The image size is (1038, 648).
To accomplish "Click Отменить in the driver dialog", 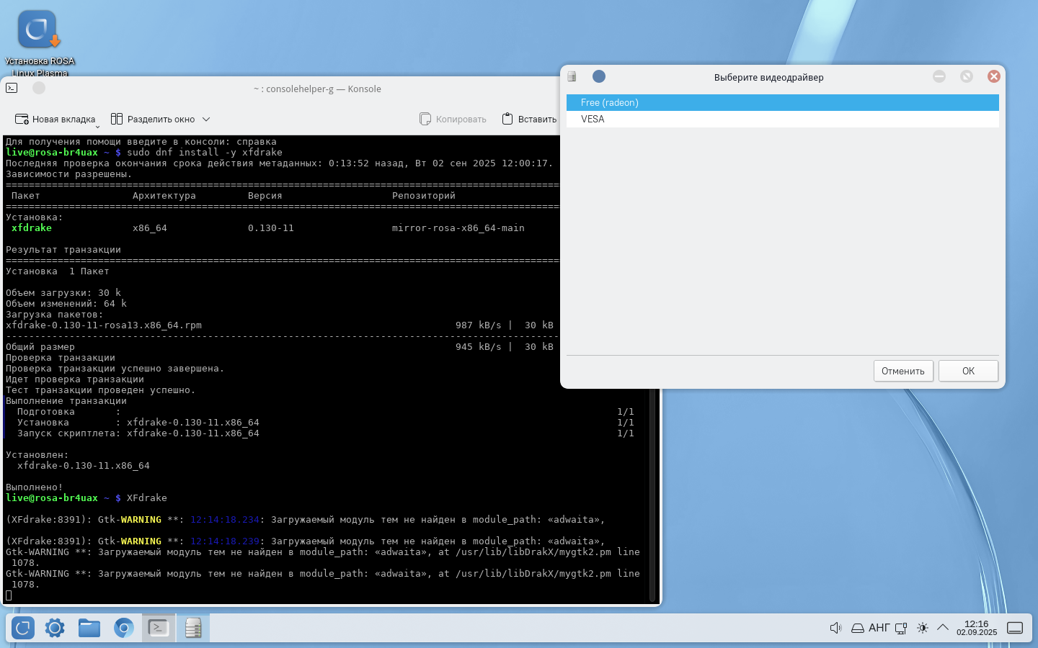I will coord(903,371).
